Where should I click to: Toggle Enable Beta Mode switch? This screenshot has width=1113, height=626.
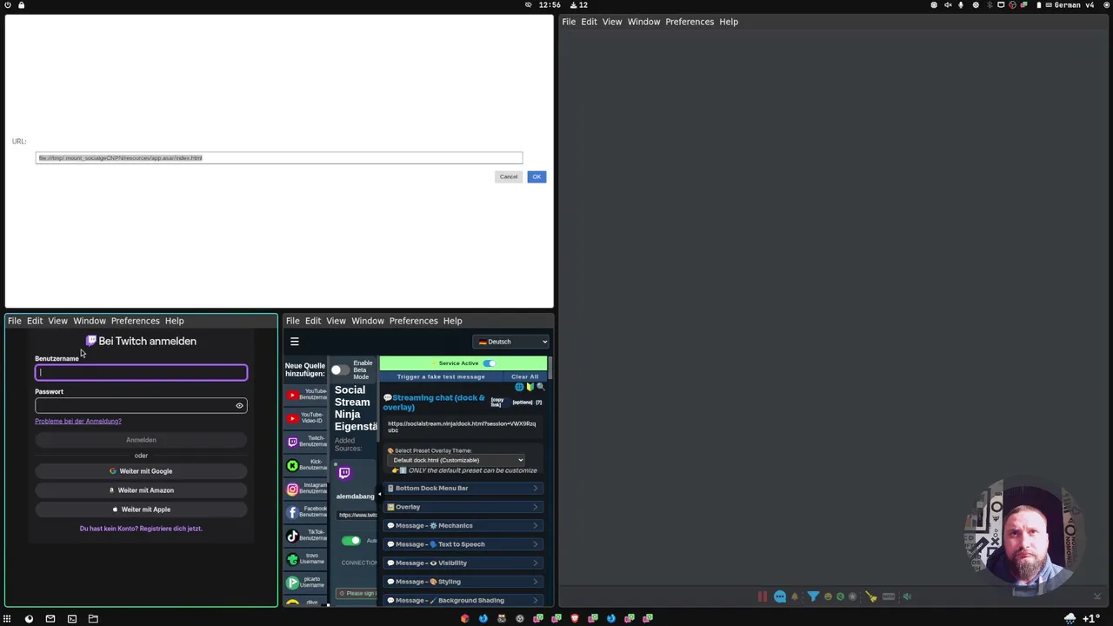(x=340, y=370)
